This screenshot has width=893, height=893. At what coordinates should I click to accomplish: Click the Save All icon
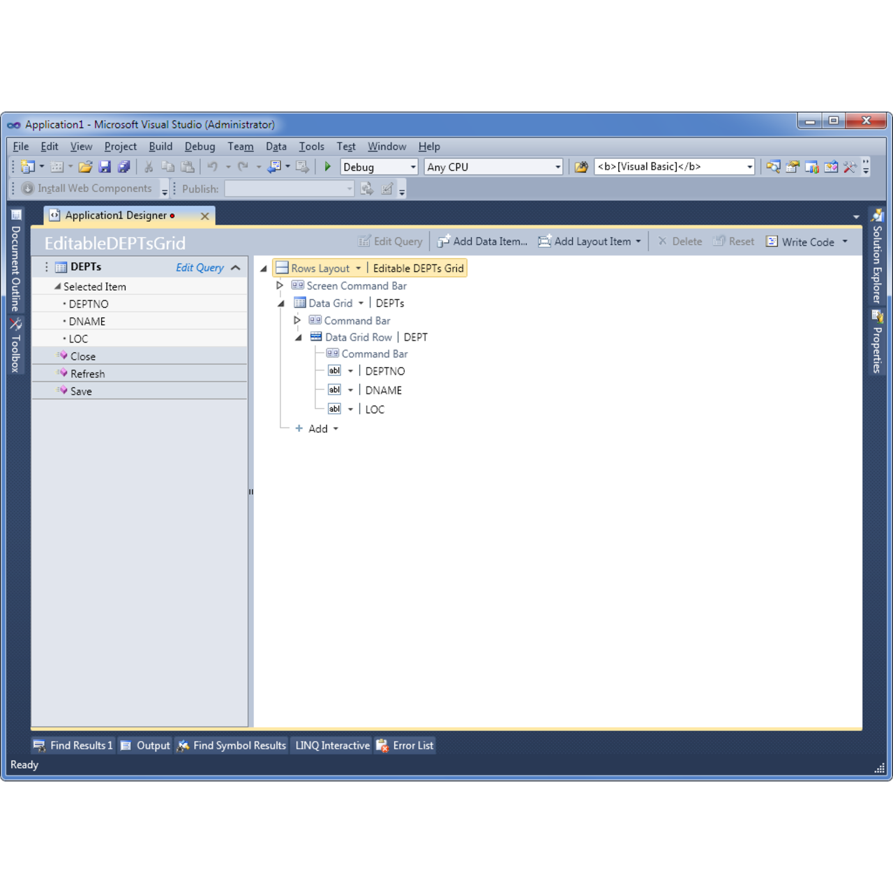[x=124, y=167]
